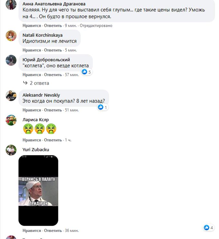This screenshot has width=219, height=239.
Task: Click the Yuri Zubacku name link
Action: coord(36,150)
